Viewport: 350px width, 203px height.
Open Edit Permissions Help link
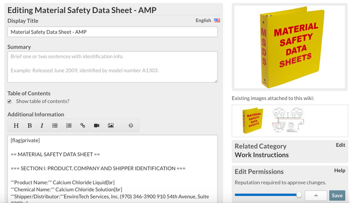pyautogui.click(x=340, y=170)
